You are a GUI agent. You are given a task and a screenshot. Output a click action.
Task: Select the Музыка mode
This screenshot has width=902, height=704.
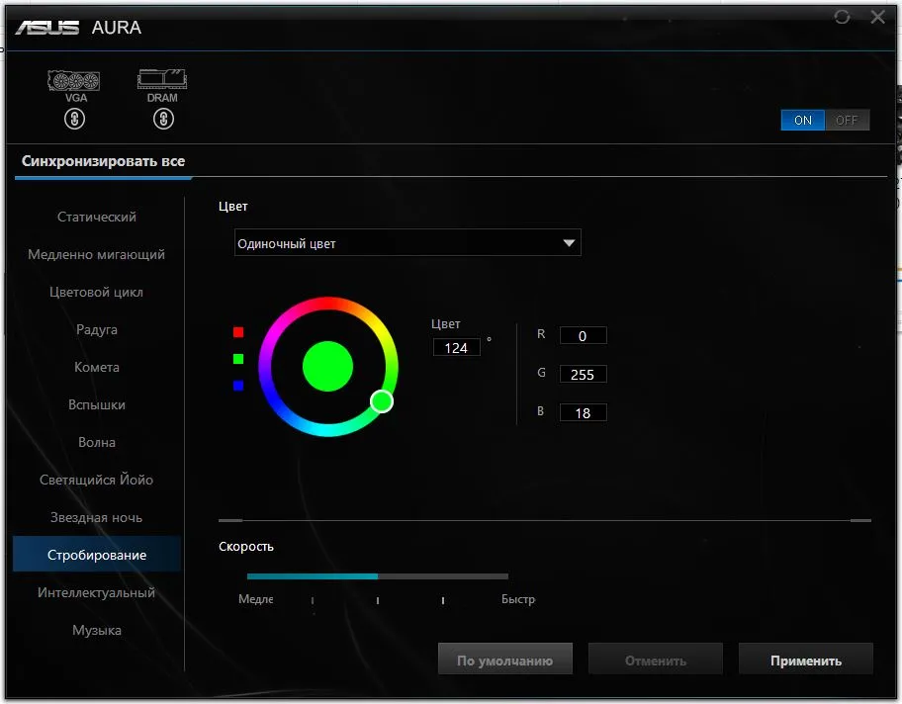tap(97, 630)
